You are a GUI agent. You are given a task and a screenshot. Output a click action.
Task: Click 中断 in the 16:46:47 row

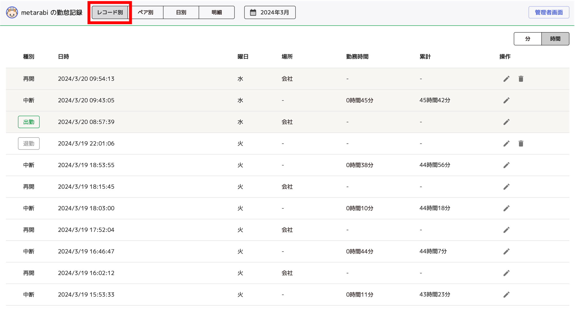pos(29,252)
